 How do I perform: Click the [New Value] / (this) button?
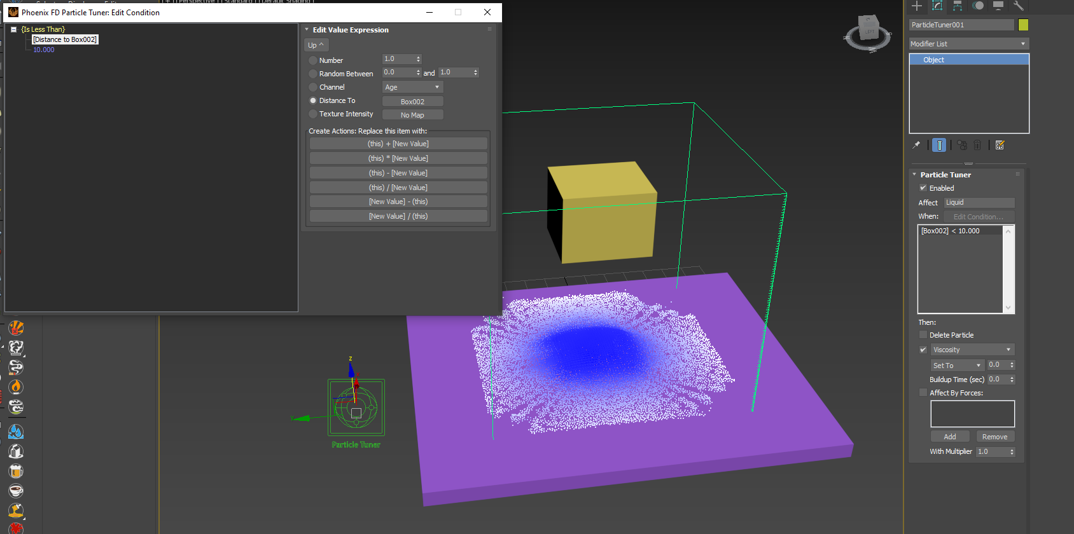point(398,216)
